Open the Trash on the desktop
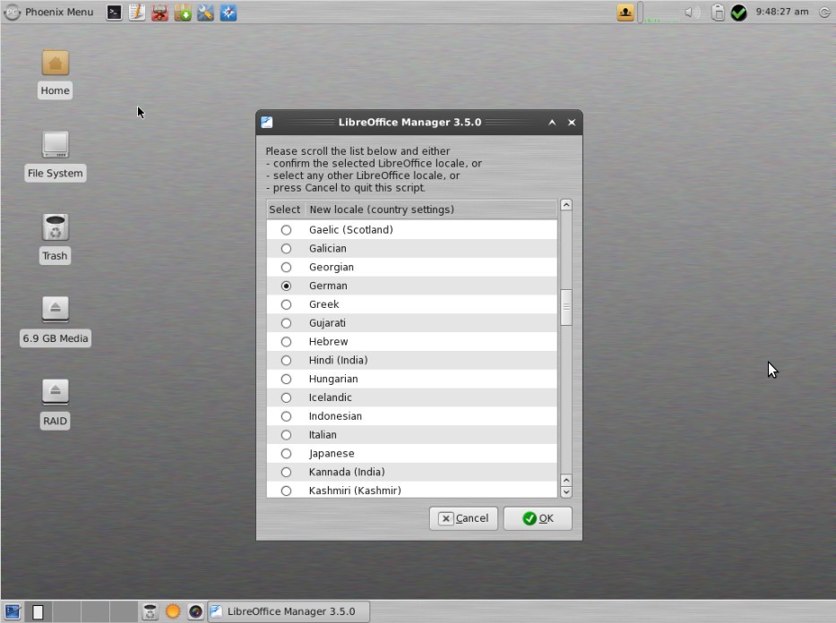Image resolution: width=836 pixels, height=623 pixels. [x=55, y=239]
